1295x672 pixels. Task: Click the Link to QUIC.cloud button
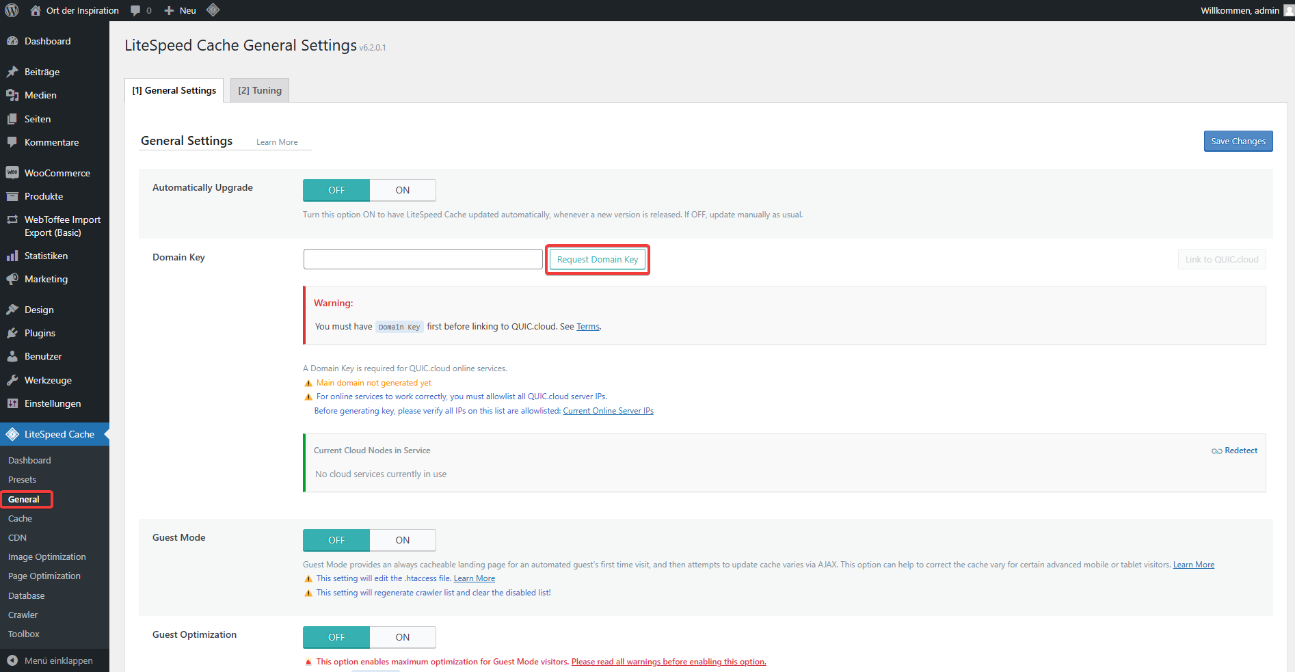coord(1222,259)
